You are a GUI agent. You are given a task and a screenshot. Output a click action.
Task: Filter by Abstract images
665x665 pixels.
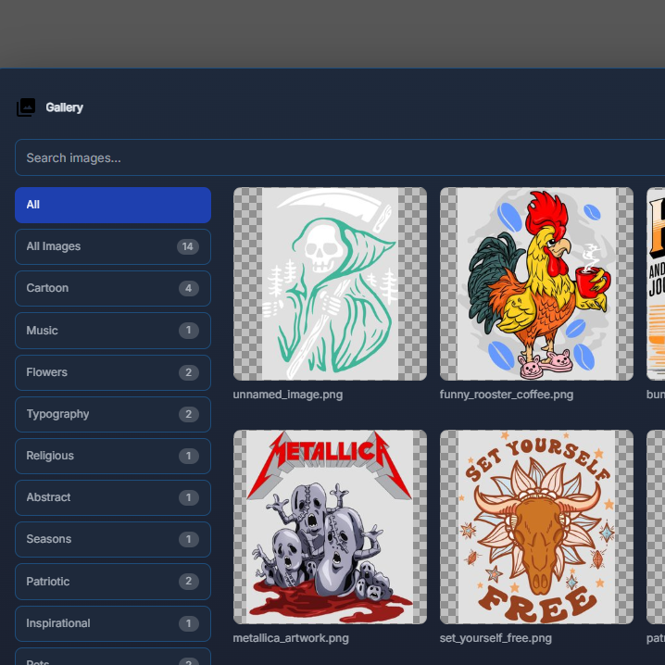113,497
